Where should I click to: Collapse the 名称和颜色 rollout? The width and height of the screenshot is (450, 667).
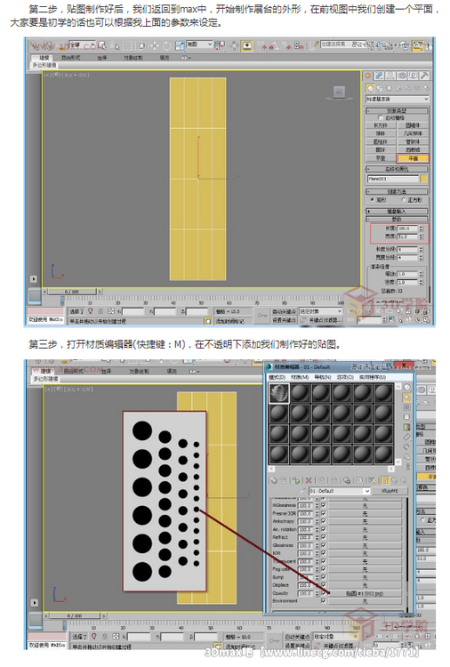coord(398,169)
